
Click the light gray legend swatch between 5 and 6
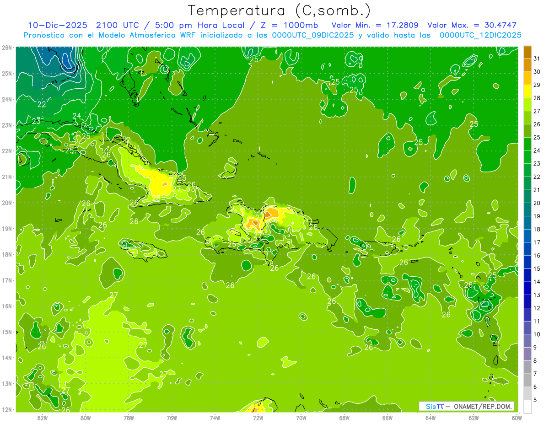point(527,393)
